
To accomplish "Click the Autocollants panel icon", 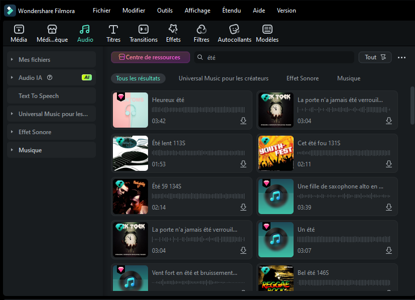I will 234,29.
